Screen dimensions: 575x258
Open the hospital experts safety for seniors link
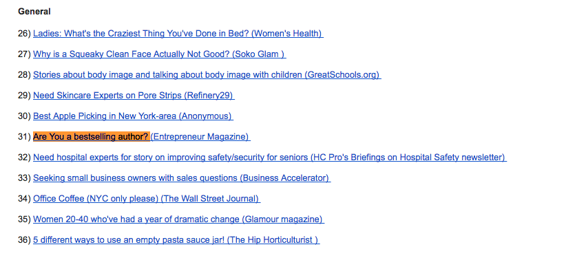[x=270, y=158]
